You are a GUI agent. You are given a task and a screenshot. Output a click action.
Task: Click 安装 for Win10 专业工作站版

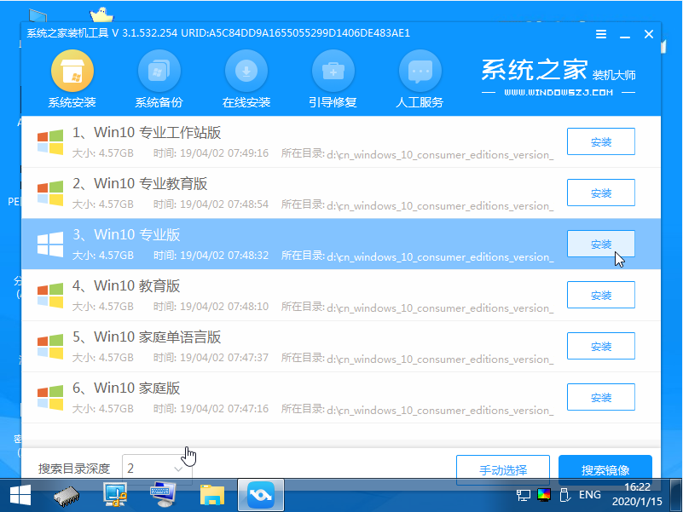point(600,141)
